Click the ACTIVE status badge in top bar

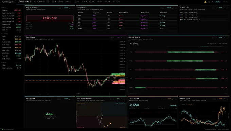point(218,2)
